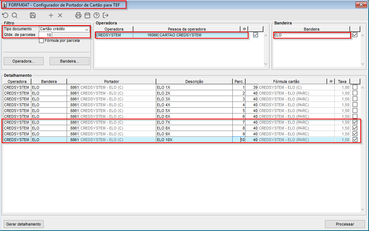The height and width of the screenshot is (231, 369).
Task: Click the ELO 6X description cell
Action: [194, 116]
